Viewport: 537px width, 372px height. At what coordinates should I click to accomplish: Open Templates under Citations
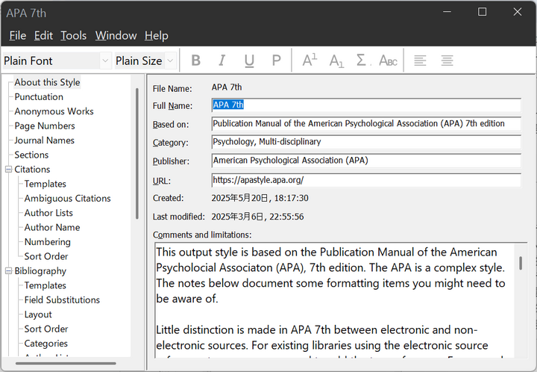pos(45,184)
